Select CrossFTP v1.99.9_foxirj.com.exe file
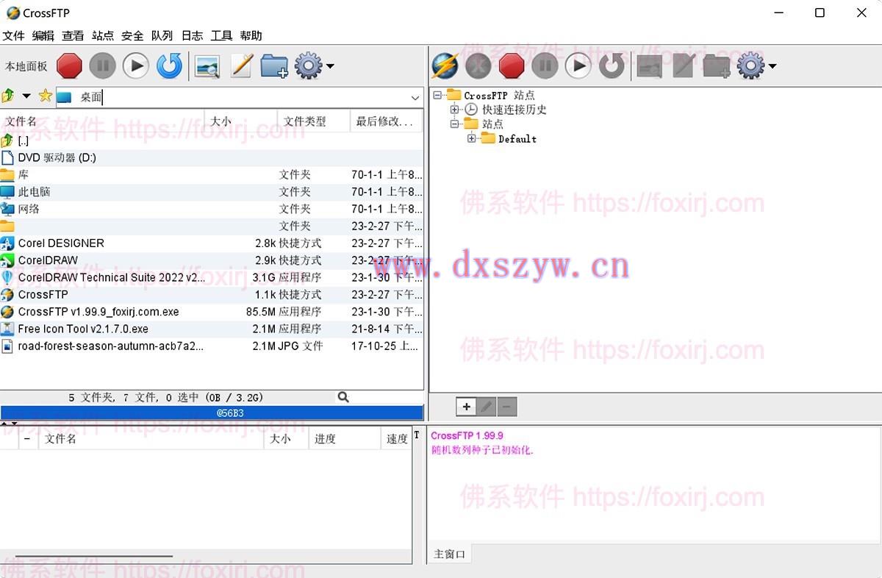Viewport: 882px width, 578px height. [x=212, y=312]
